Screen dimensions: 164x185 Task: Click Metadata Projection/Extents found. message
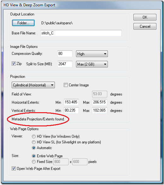click(x=38, y=119)
